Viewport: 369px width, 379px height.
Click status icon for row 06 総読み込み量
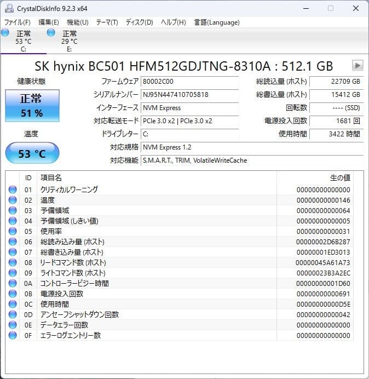[13, 242]
